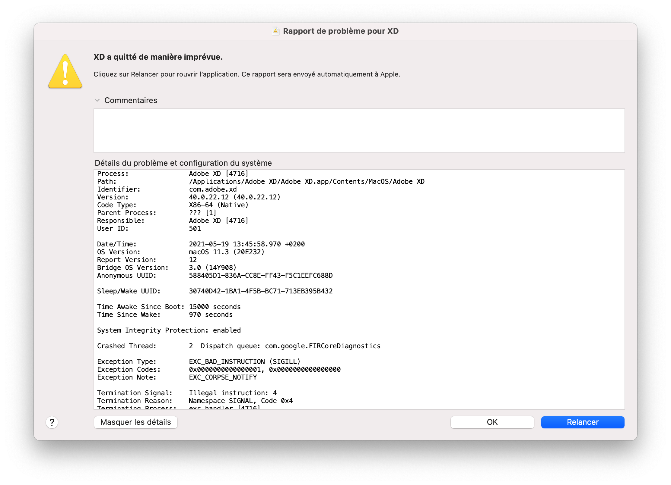The width and height of the screenshot is (671, 485).
Task: Click the Crashed Thread line
Action: [x=238, y=346]
